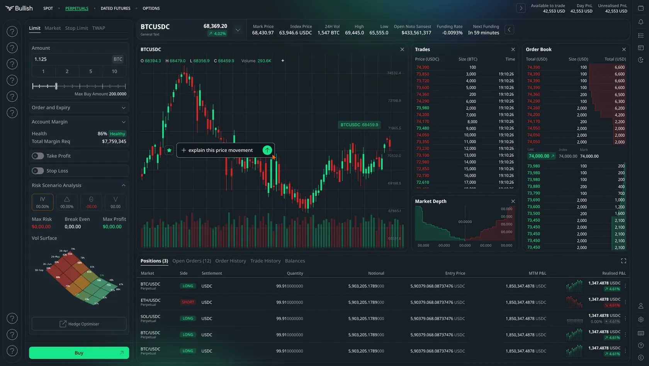Open the settings gear in right sidebar
Screen dimensions: 649x366
[x=641, y=320]
